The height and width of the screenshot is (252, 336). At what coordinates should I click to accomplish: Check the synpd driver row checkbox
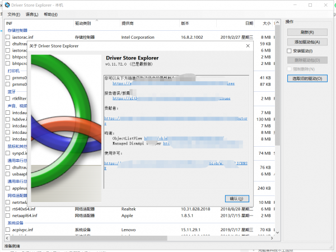pyautogui.click(x=8, y=153)
